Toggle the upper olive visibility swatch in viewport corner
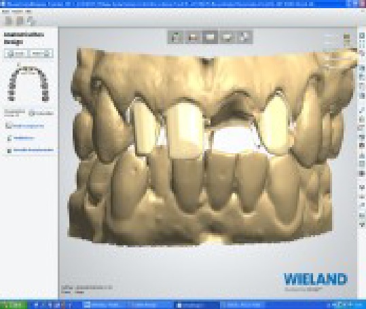Viewport: 366px width, 309px height. click(x=346, y=37)
